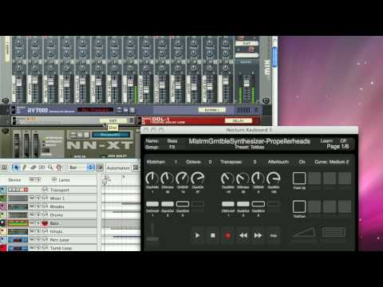Click the DDL-1 device's DELAY label
Image resolution: width=383 pixels, height=287 pixels.
(x=238, y=120)
